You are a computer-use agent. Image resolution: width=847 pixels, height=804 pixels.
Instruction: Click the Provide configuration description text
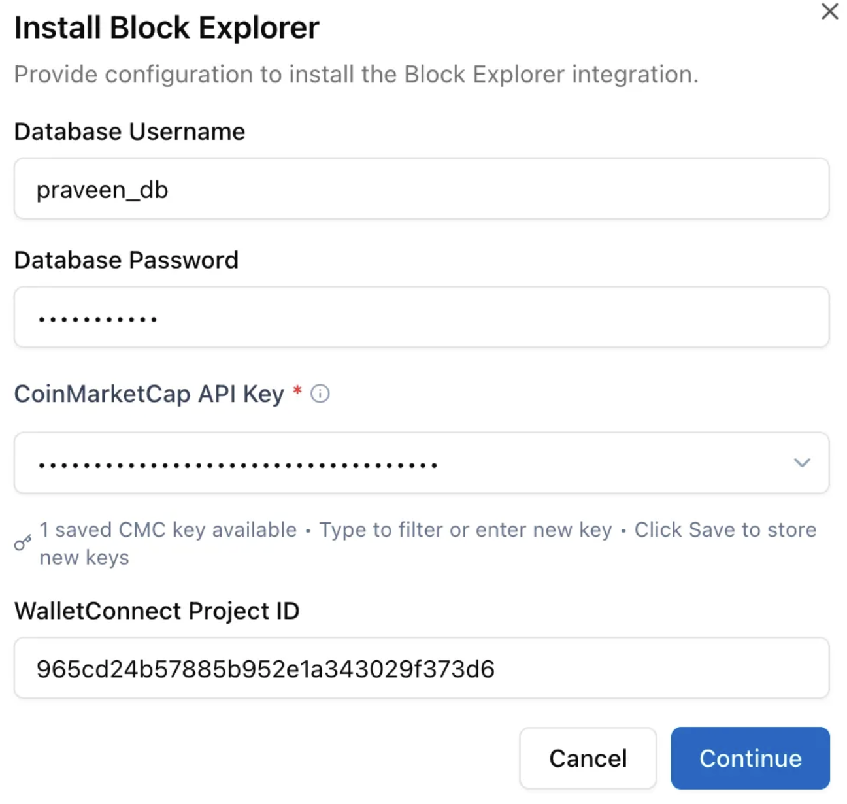[356, 75]
